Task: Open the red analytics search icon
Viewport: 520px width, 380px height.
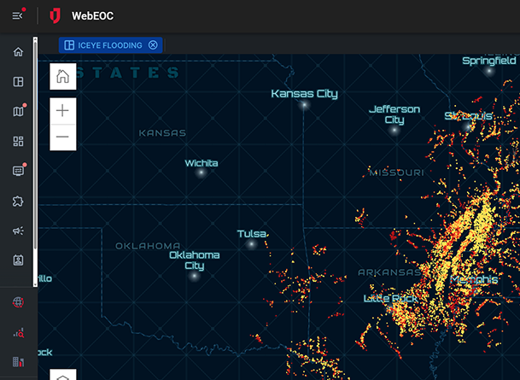Action: 18,332
